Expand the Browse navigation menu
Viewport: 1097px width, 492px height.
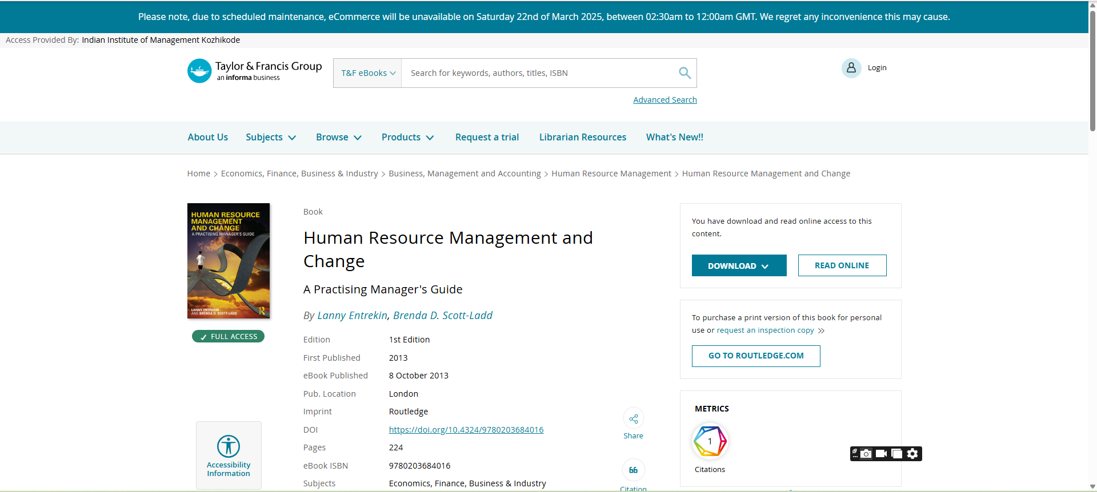339,138
